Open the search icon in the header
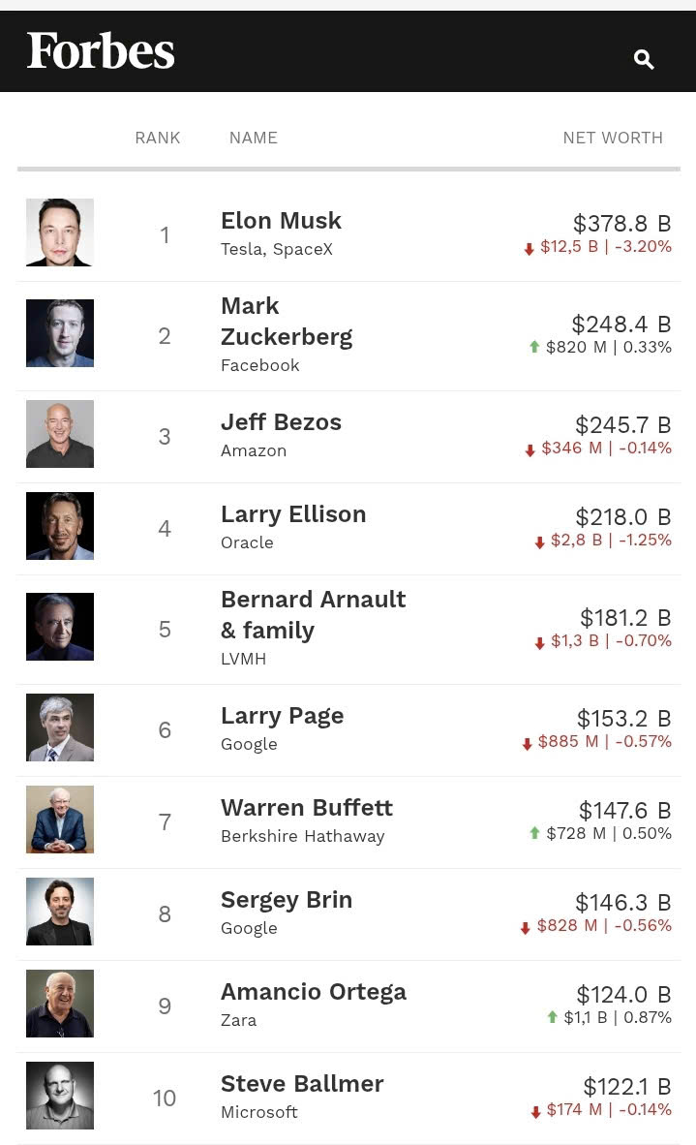 (643, 59)
